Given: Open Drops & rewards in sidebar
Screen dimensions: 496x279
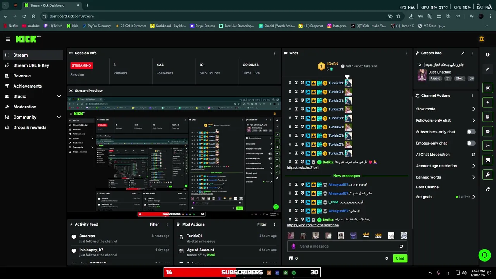Looking at the screenshot, I should [33, 127].
